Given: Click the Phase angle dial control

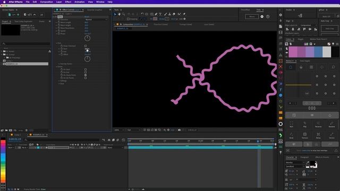Looking at the screenshot, I should [87, 38].
